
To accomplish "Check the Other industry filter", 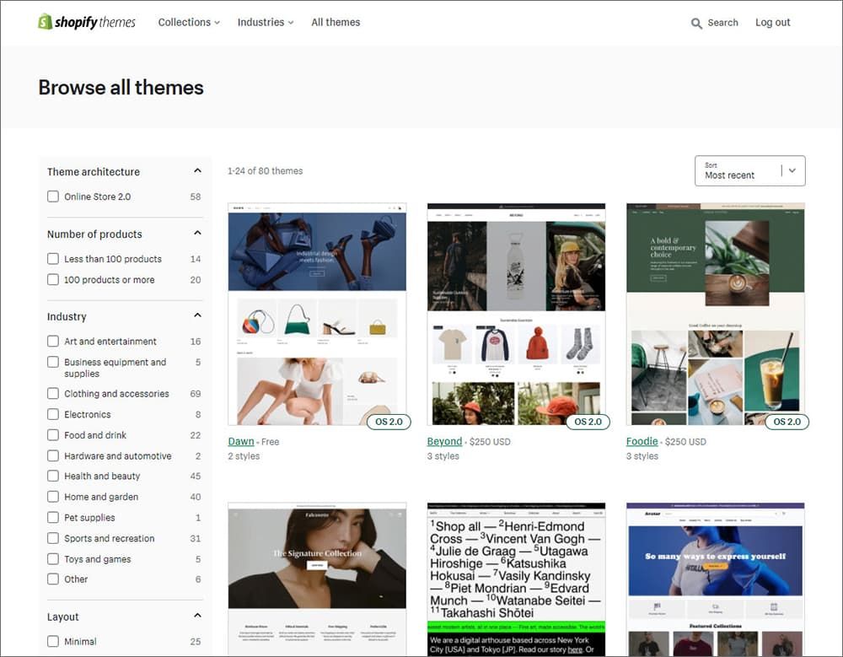I will pyautogui.click(x=52, y=579).
